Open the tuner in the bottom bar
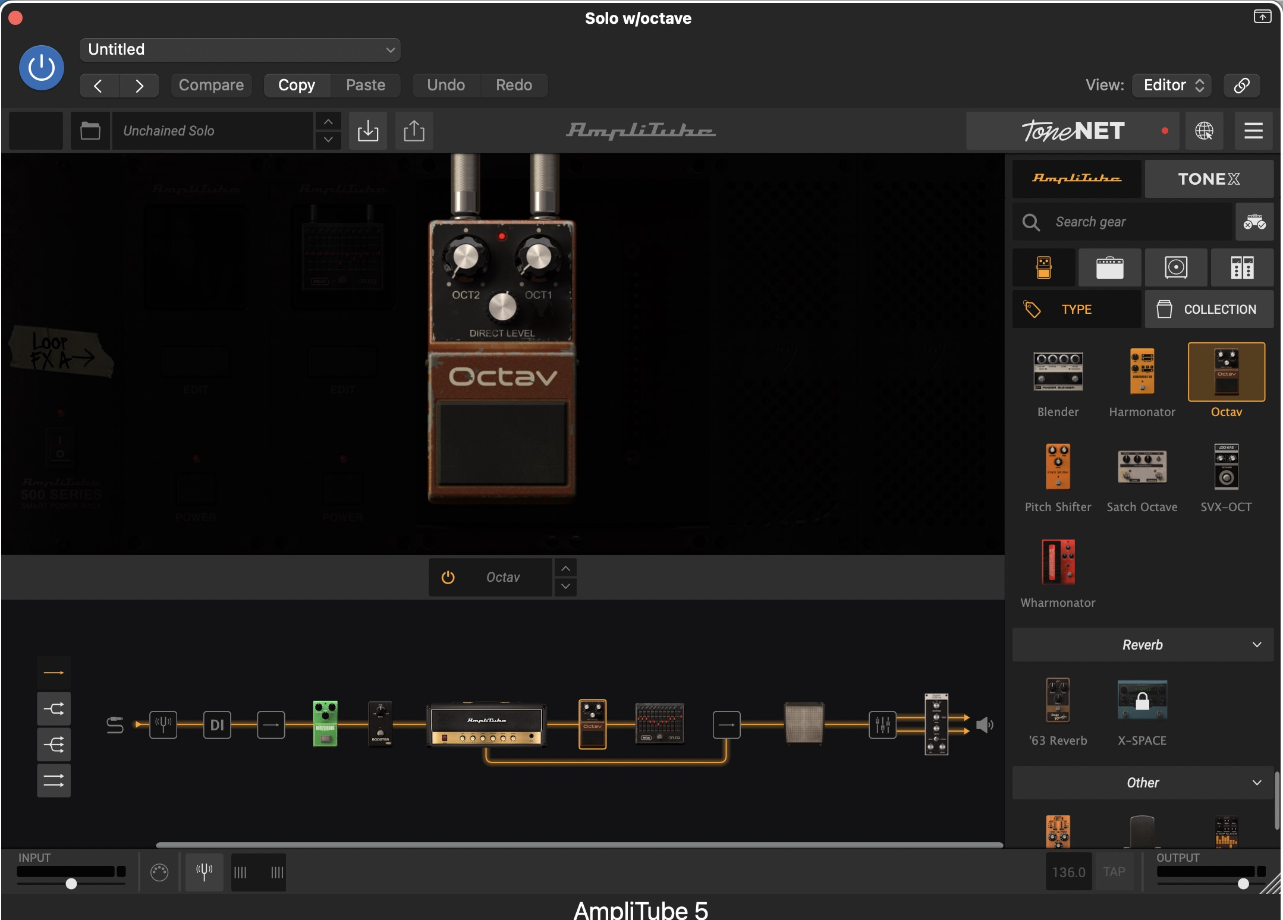Image resolution: width=1283 pixels, height=920 pixels. 204,872
